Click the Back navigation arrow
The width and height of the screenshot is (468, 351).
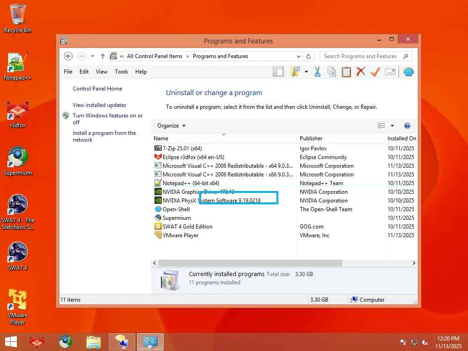pyautogui.click(x=69, y=56)
